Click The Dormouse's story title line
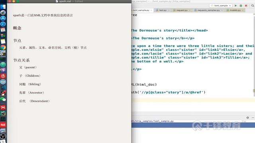Viewport: 255px width, 143px height. (x=170, y=30)
